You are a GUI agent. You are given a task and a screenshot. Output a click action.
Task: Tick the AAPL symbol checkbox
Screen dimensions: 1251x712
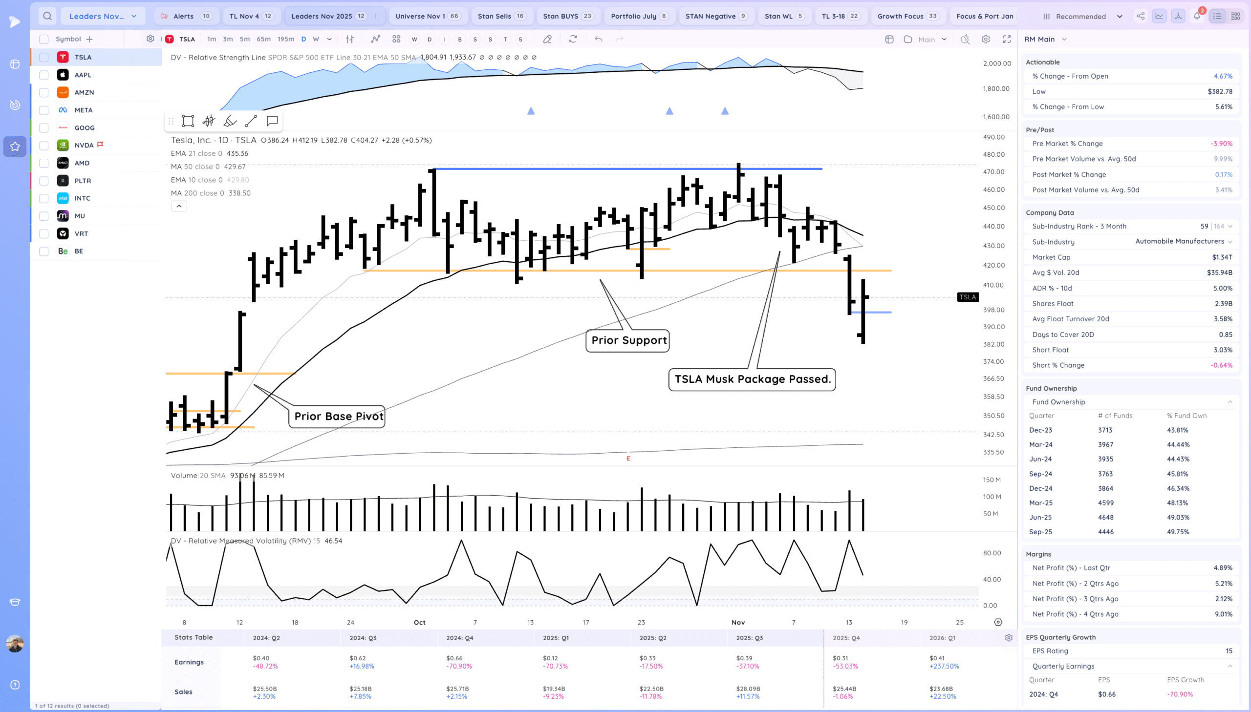pyautogui.click(x=44, y=75)
